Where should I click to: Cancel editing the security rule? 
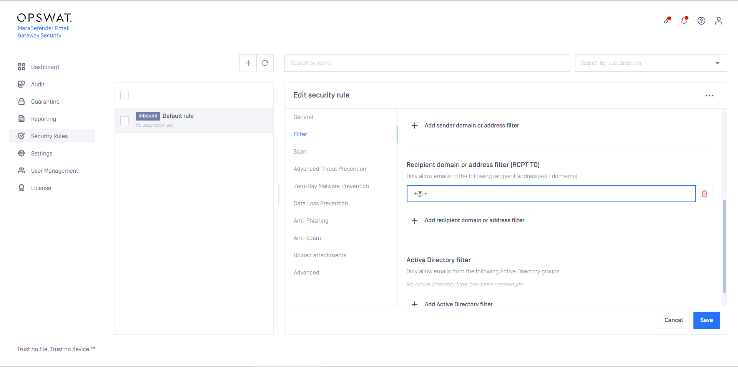673,320
